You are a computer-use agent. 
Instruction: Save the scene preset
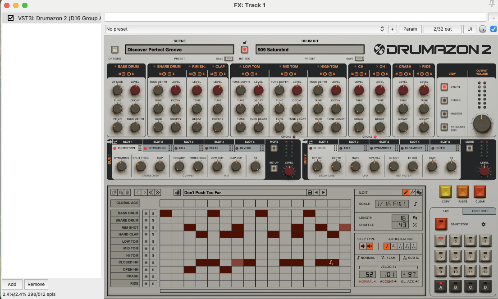point(228,59)
